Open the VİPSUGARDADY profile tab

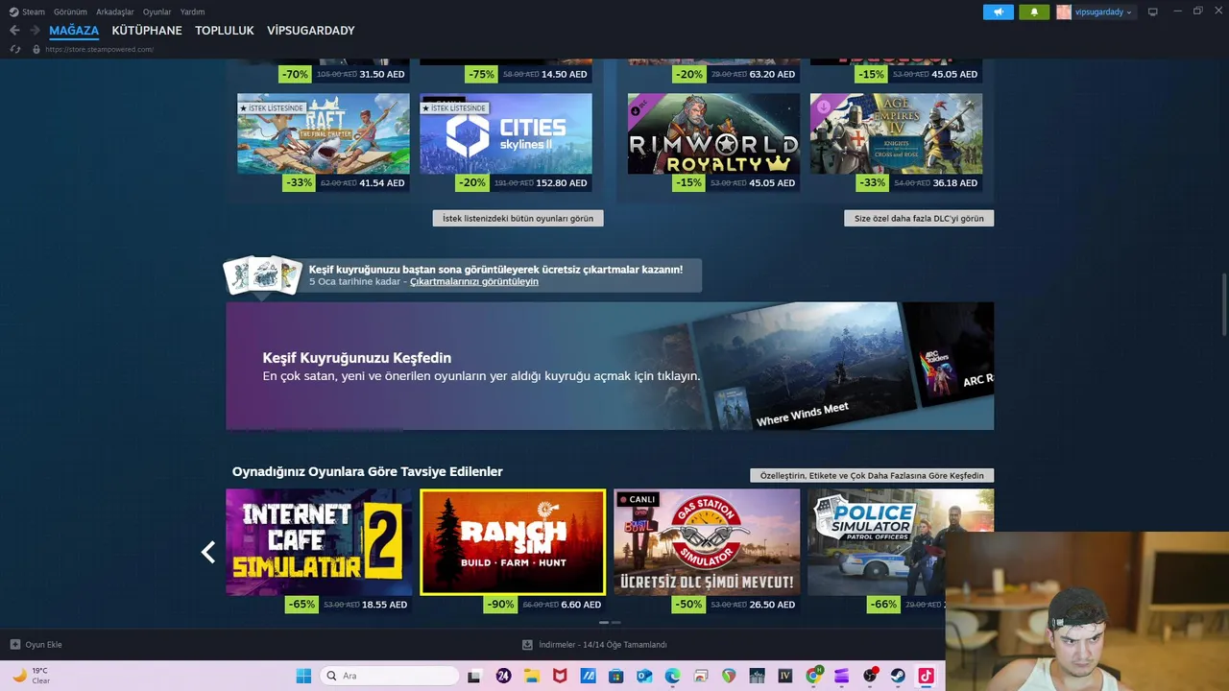pyautogui.click(x=311, y=31)
